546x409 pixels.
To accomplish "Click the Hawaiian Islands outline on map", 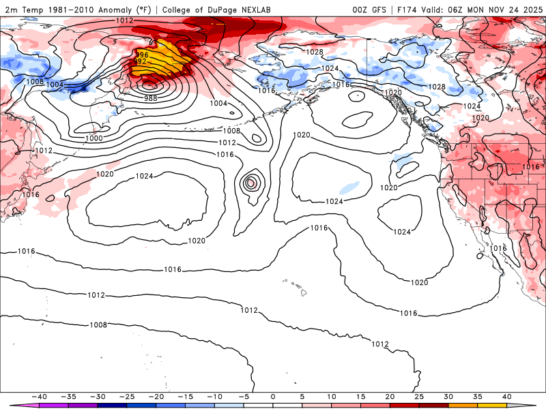I will point(295,287).
